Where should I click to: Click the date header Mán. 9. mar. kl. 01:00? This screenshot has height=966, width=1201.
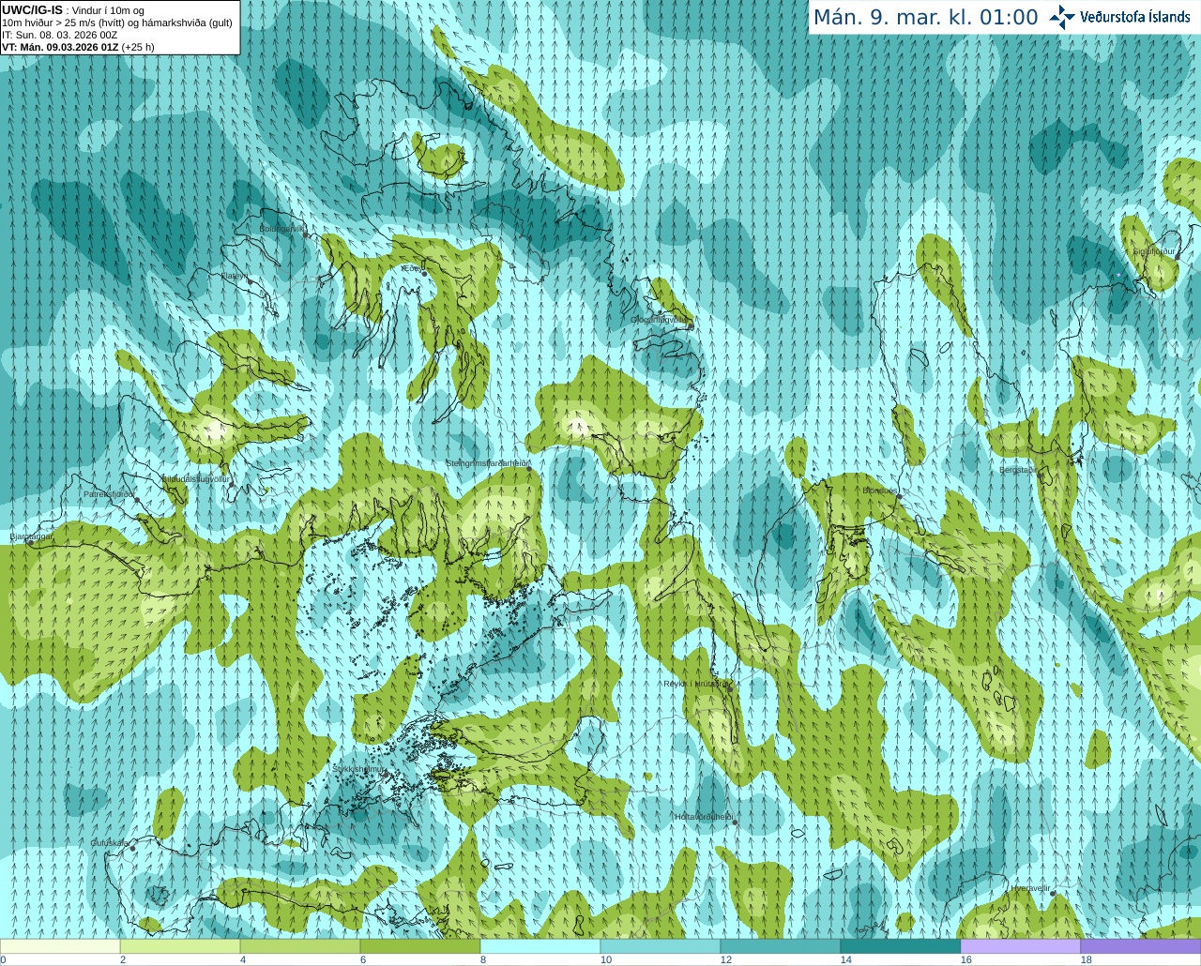click(925, 18)
